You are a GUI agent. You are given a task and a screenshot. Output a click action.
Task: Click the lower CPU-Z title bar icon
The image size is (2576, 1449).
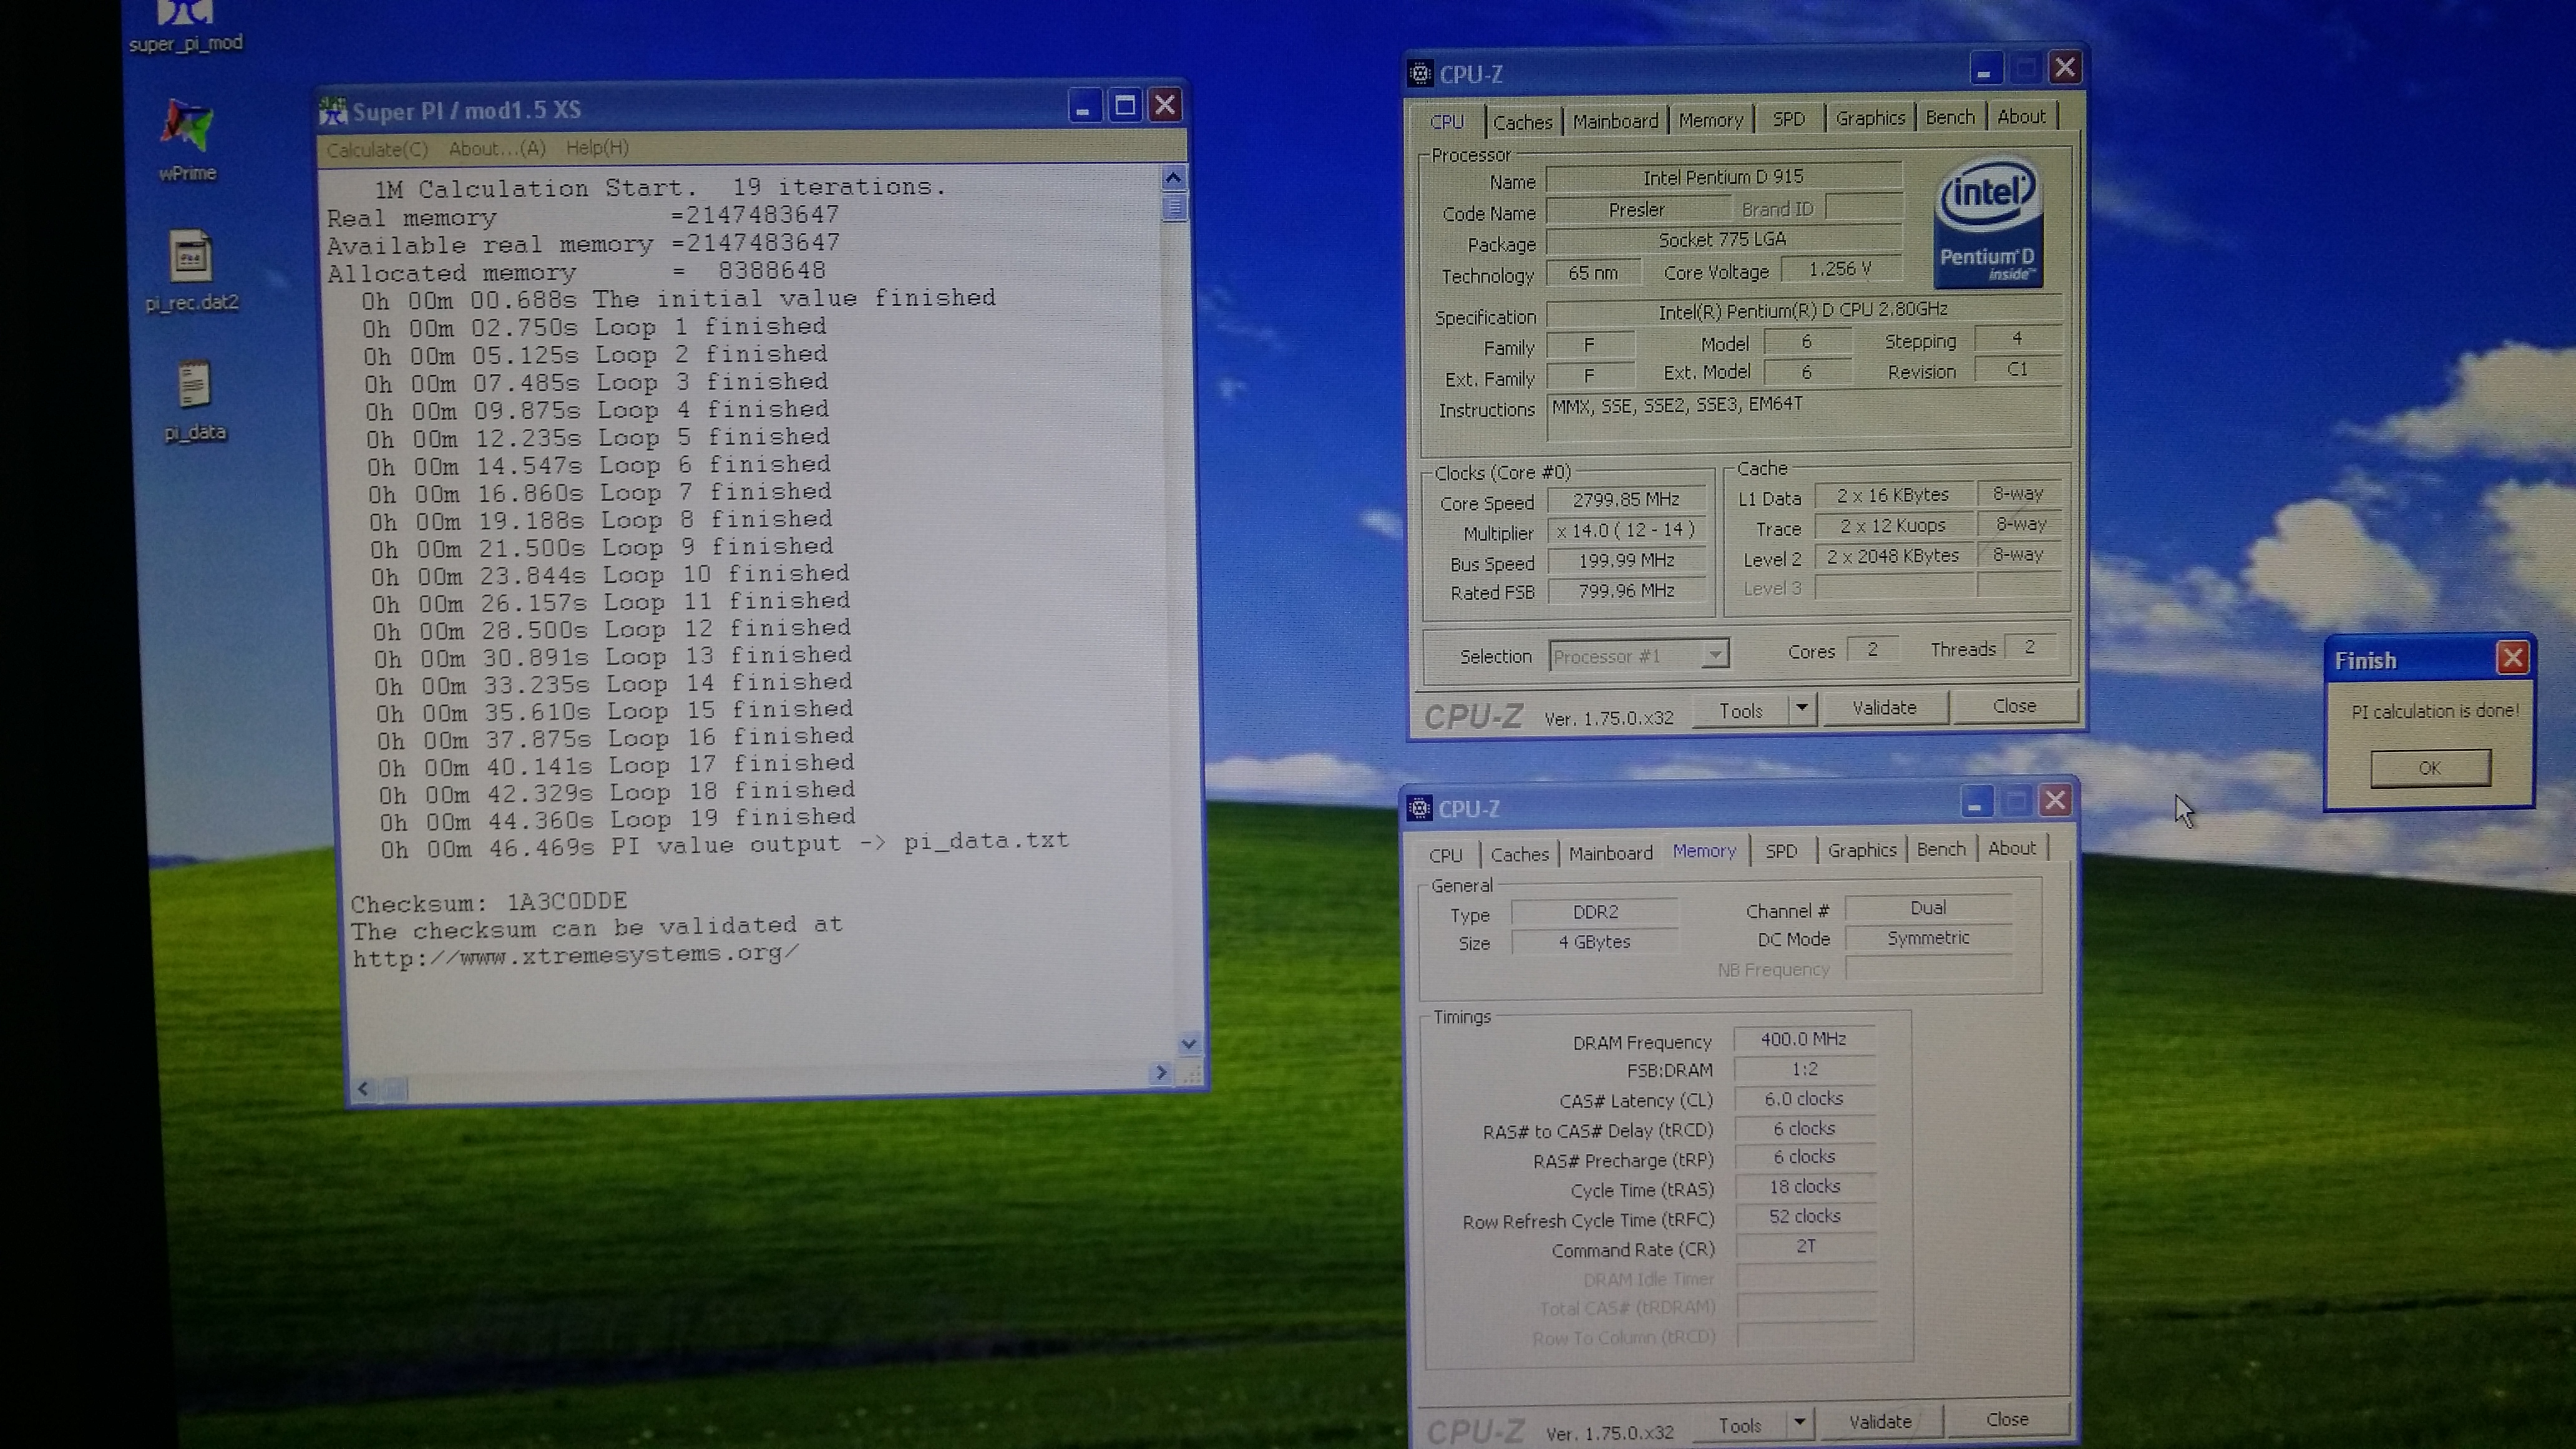1420,808
